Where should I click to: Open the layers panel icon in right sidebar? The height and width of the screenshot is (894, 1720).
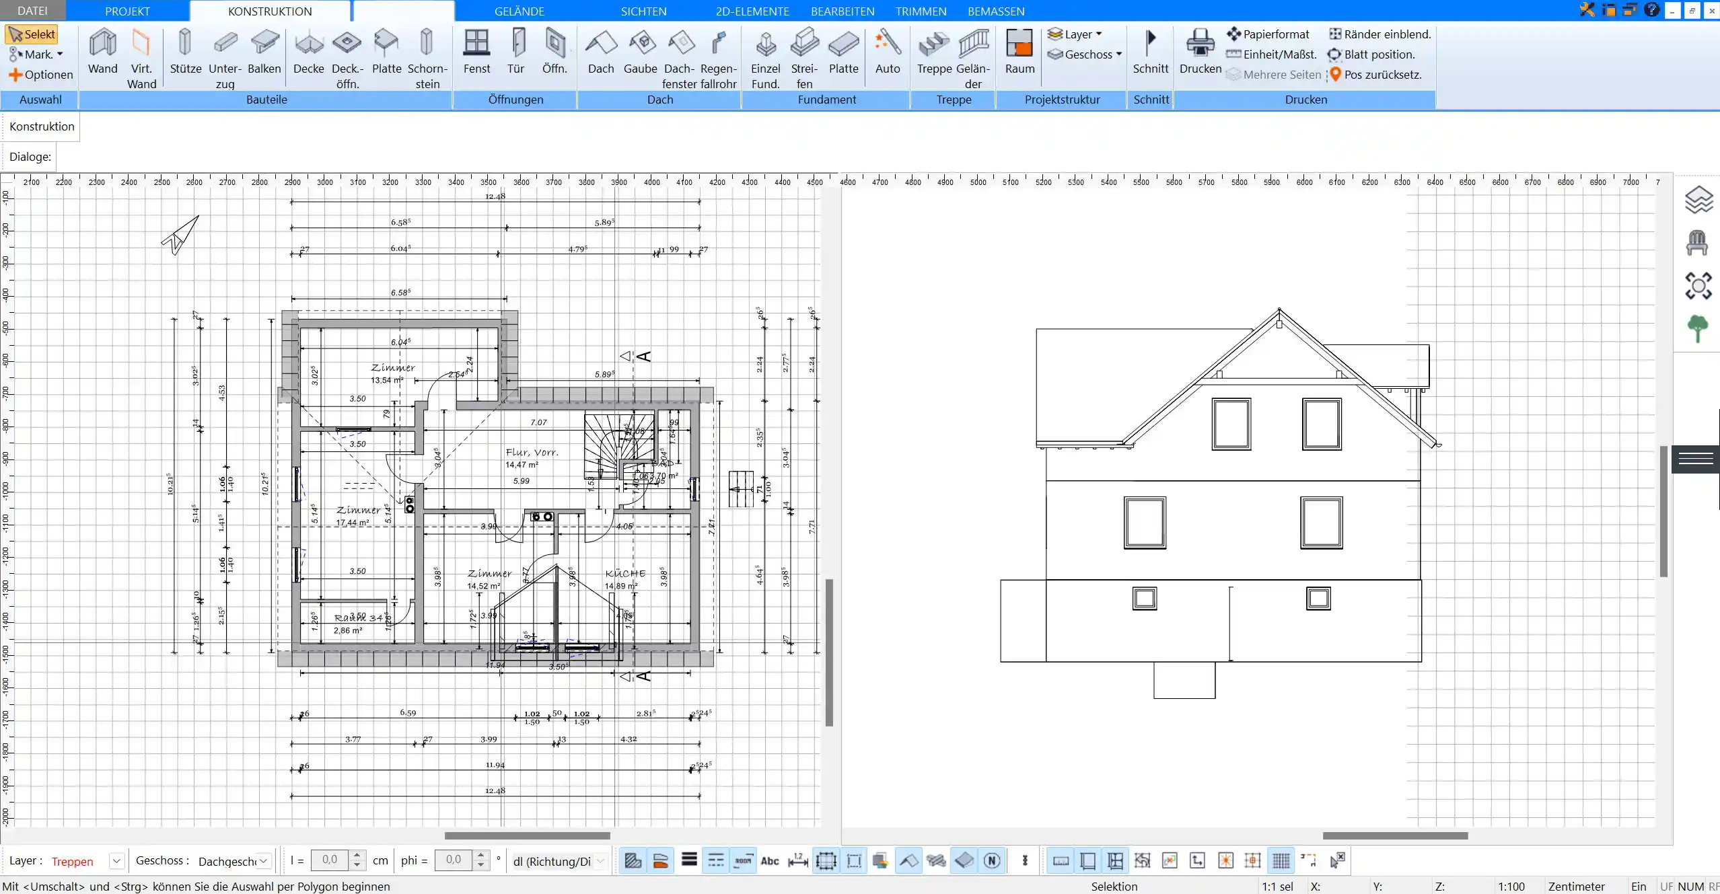(1698, 200)
